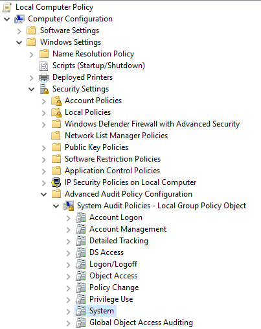Collapse the Windows Settings node
The width and height of the screenshot is (261, 329).
(x=19, y=43)
